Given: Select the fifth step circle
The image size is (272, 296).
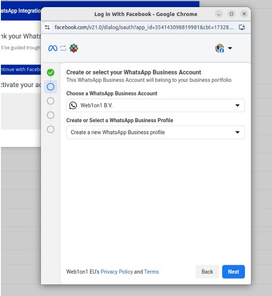Looking at the screenshot, I should [x=51, y=129].
